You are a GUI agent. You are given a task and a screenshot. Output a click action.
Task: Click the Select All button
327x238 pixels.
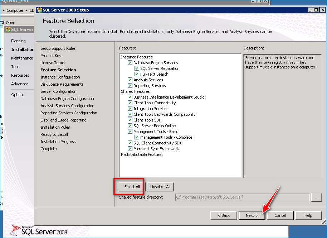(132, 187)
